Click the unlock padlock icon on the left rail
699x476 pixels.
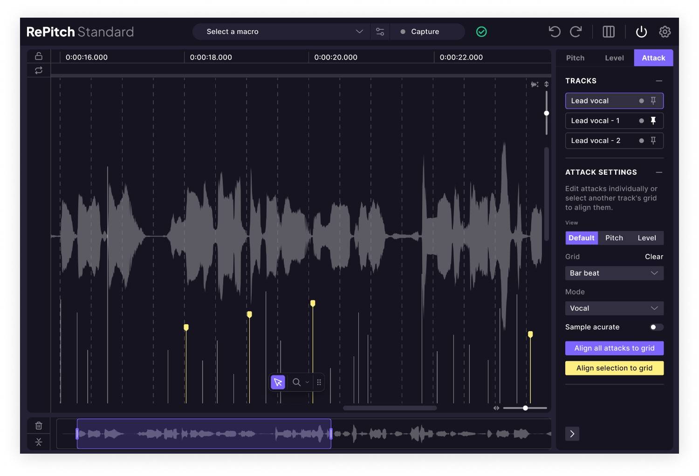(x=39, y=55)
